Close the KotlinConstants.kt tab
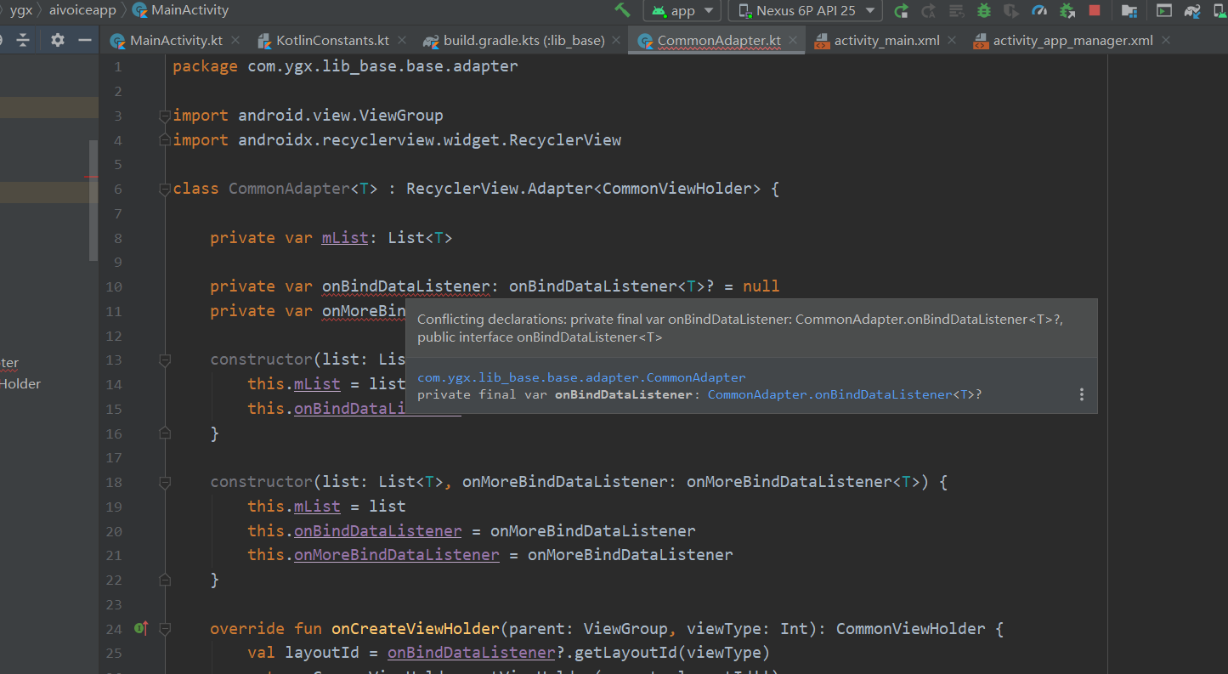The image size is (1228, 674). [x=402, y=40]
